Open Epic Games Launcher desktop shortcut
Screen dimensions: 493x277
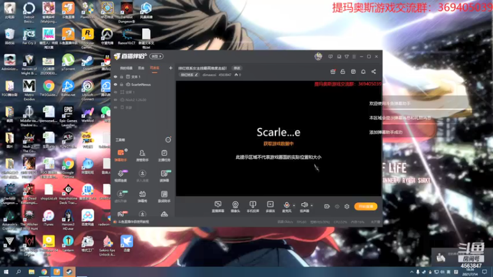68,116
